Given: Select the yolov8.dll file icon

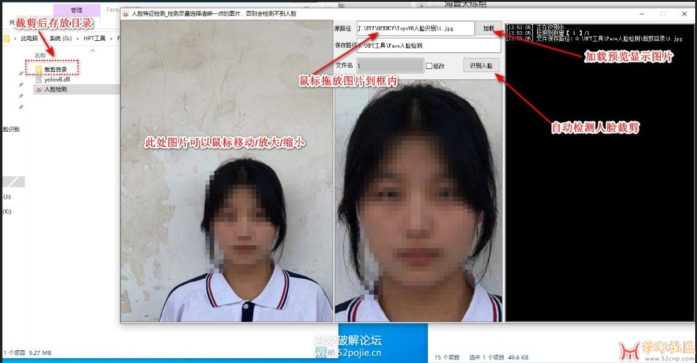Looking at the screenshot, I should tap(39, 79).
